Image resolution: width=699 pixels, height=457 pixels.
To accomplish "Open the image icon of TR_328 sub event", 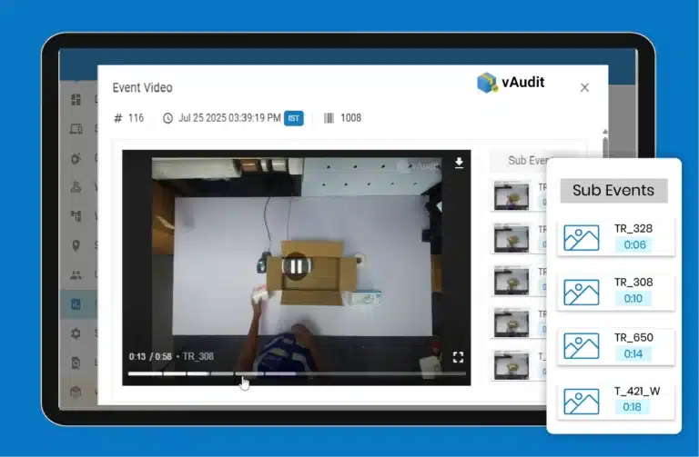I will coord(582,238).
